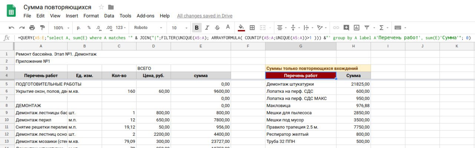This screenshot has width=475, height=148.
Task: Open the horizontal align dropdown
Action: pos(282,27)
